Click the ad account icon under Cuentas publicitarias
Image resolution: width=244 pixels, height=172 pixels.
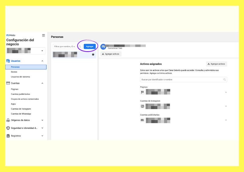click(142, 120)
